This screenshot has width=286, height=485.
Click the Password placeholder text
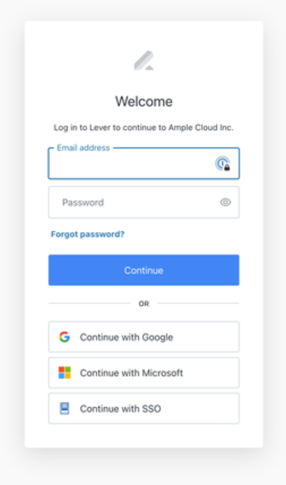pyautogui.click(x=83, y=203)
